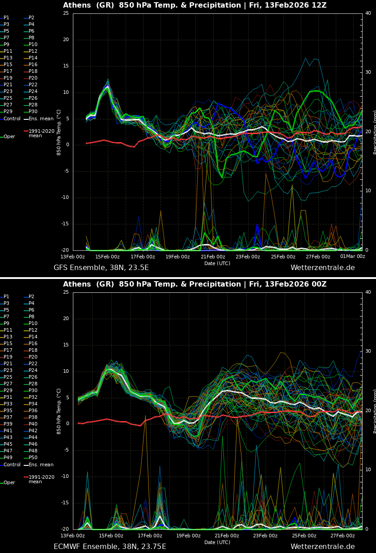Image resolution: width=376 pixels, height=553 pixels.
Task: Click the Wetterzentrale.de link under GFS chart
Action: (x=322, y=268)
